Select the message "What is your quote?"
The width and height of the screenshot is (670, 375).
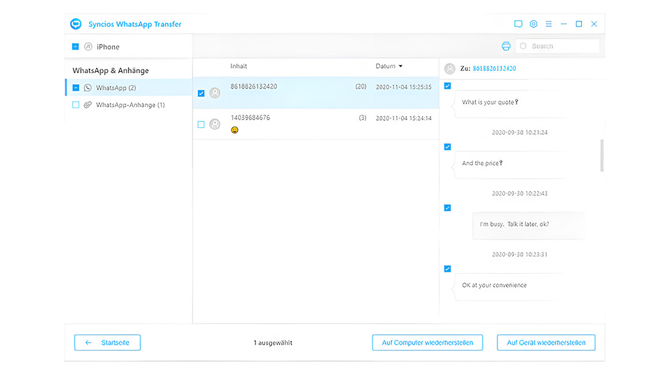tap(490, 102)
